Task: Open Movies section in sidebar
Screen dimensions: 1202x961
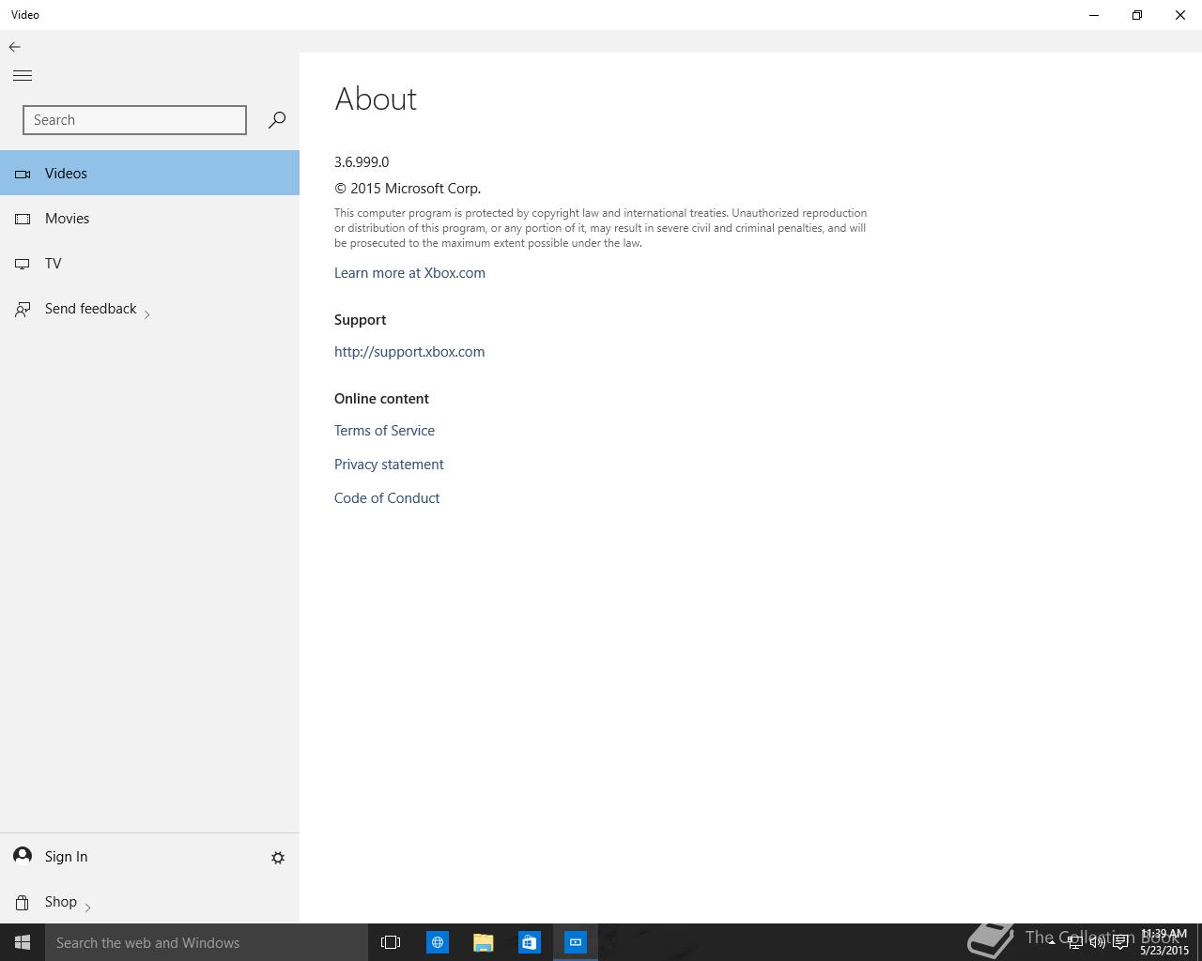Action: point(149,218)
